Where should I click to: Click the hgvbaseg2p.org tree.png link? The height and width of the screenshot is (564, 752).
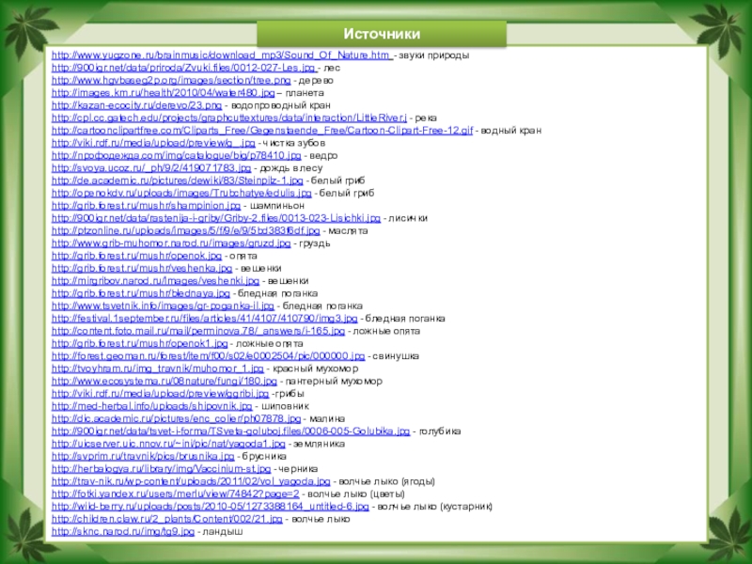[x=184, y=81]
